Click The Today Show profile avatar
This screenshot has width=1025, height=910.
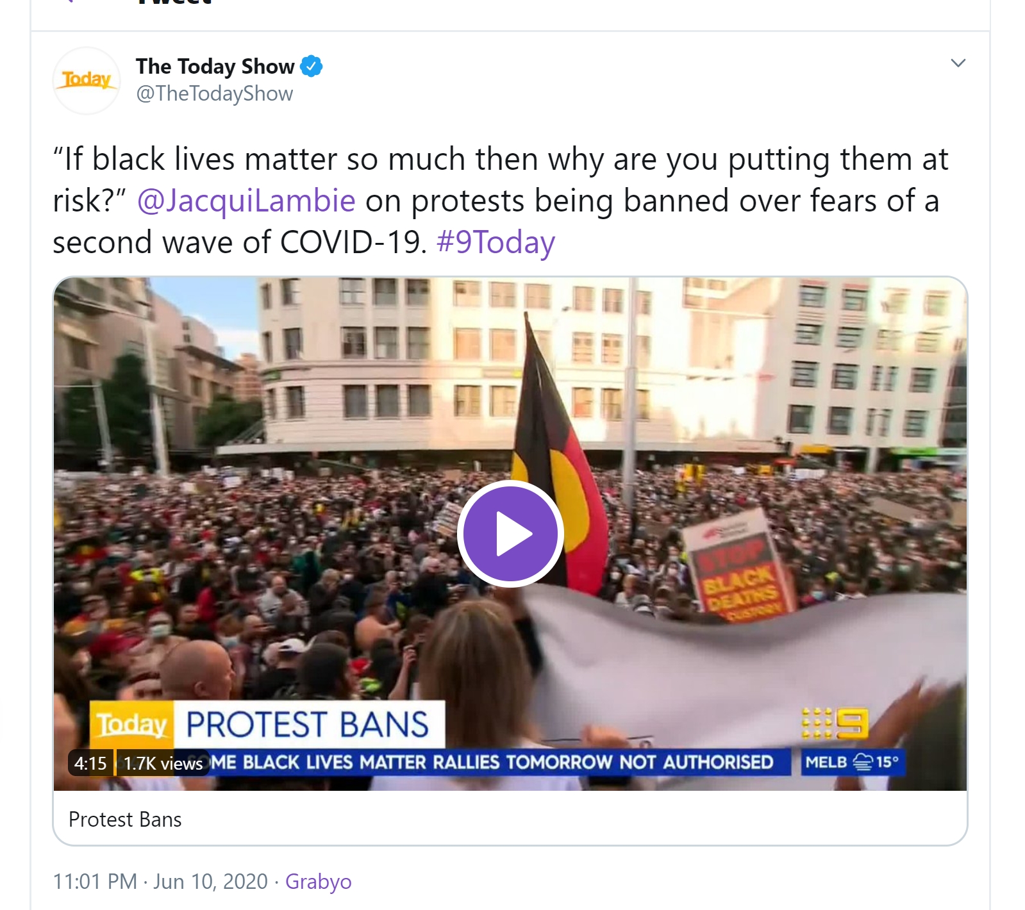[87, 81]
